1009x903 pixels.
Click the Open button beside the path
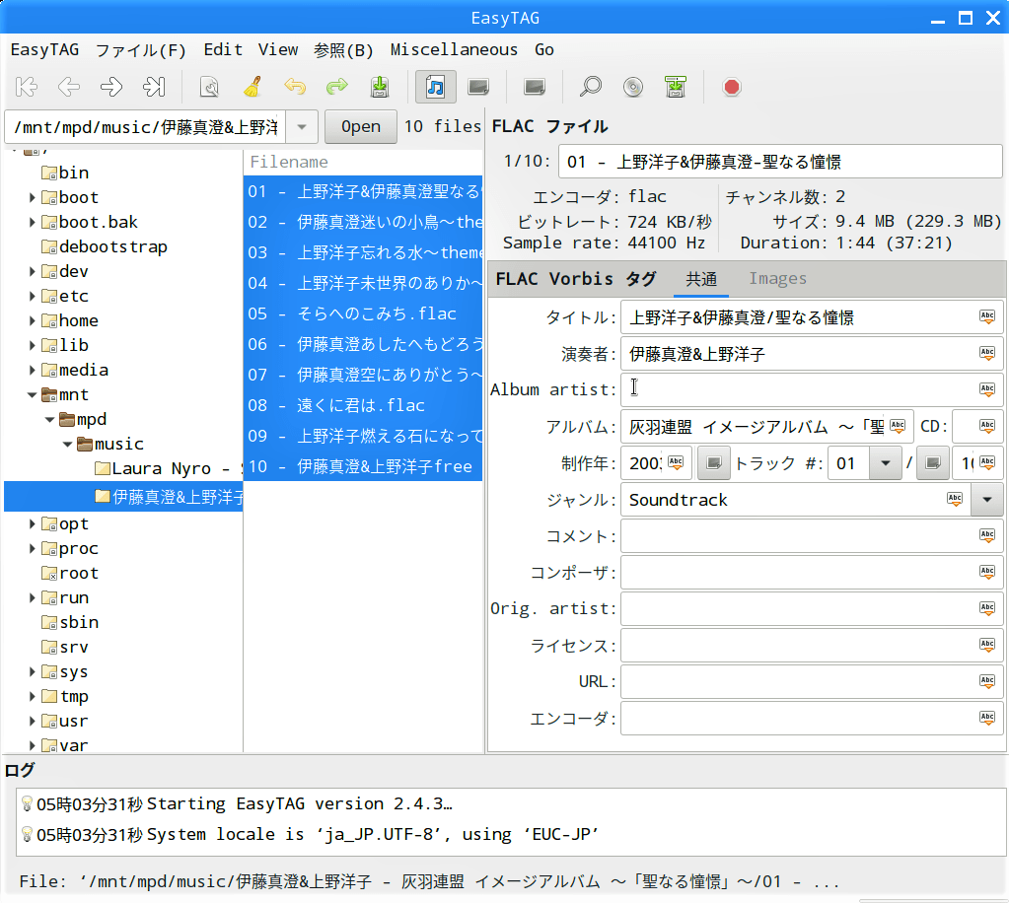pos(360,127)
